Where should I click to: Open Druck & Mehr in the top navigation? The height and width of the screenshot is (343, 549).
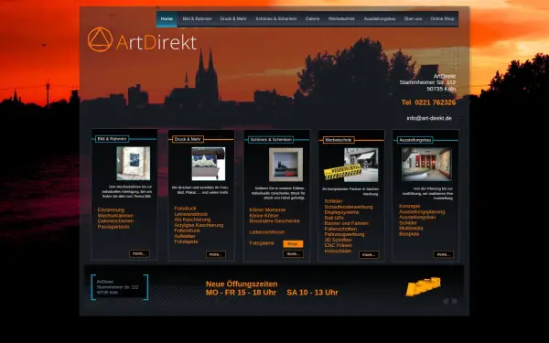233,19
